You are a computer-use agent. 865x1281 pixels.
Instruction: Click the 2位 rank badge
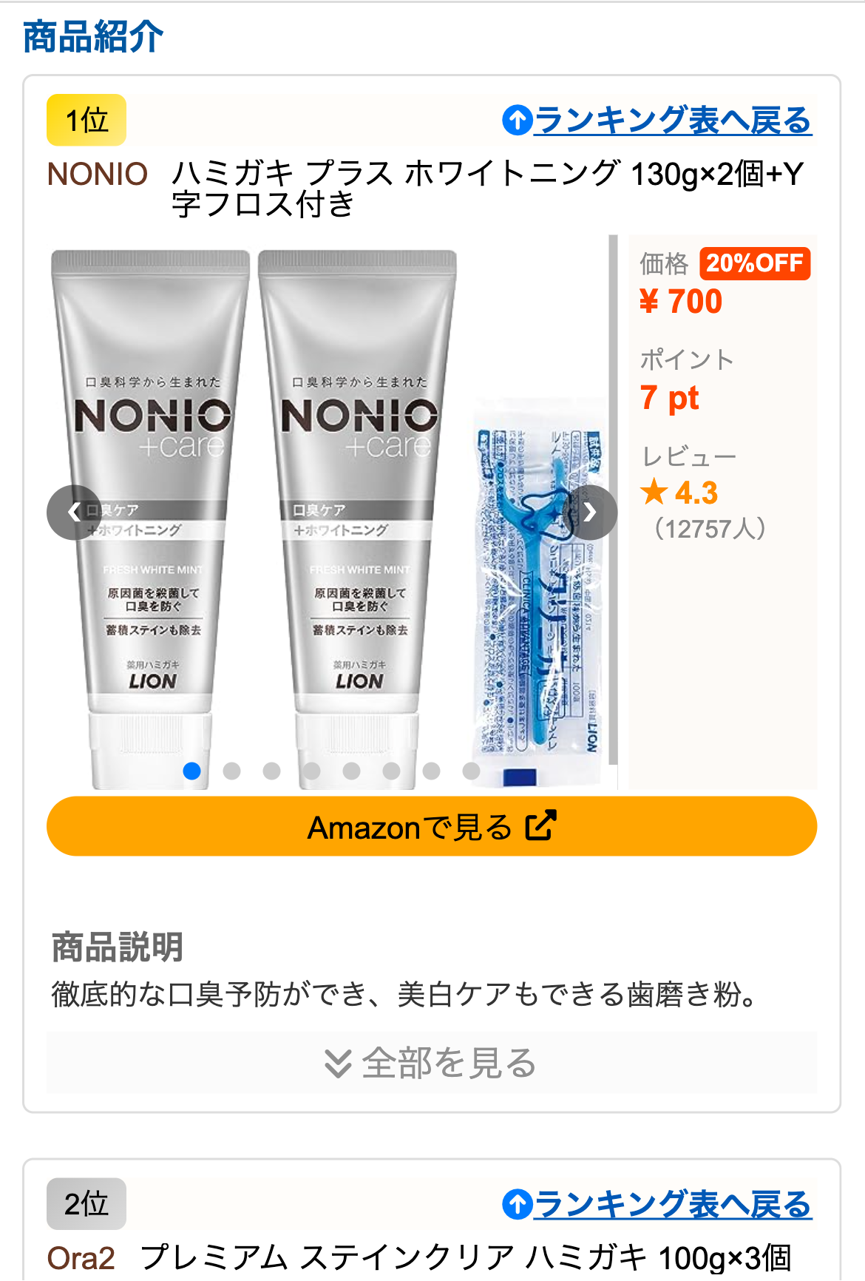pos(86,1204)
